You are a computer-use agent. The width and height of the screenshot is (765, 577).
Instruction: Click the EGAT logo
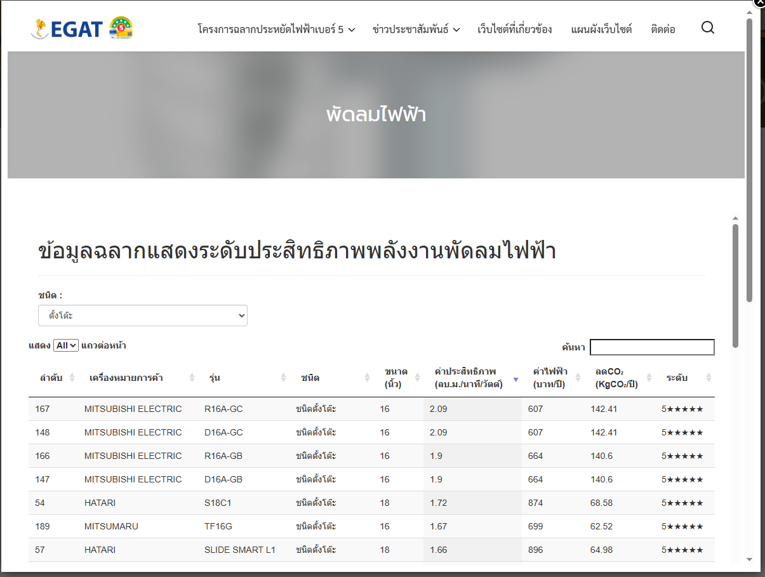[x=66, y=29]
